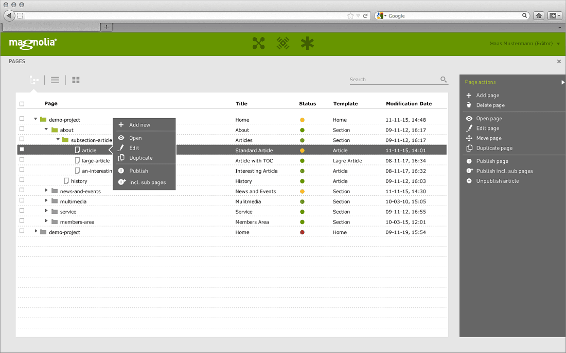Switch to thumbnail grid view
Image resolution: width=566 pixels, height=353 pixels.
pyautogui.click(x=76, y=80)
